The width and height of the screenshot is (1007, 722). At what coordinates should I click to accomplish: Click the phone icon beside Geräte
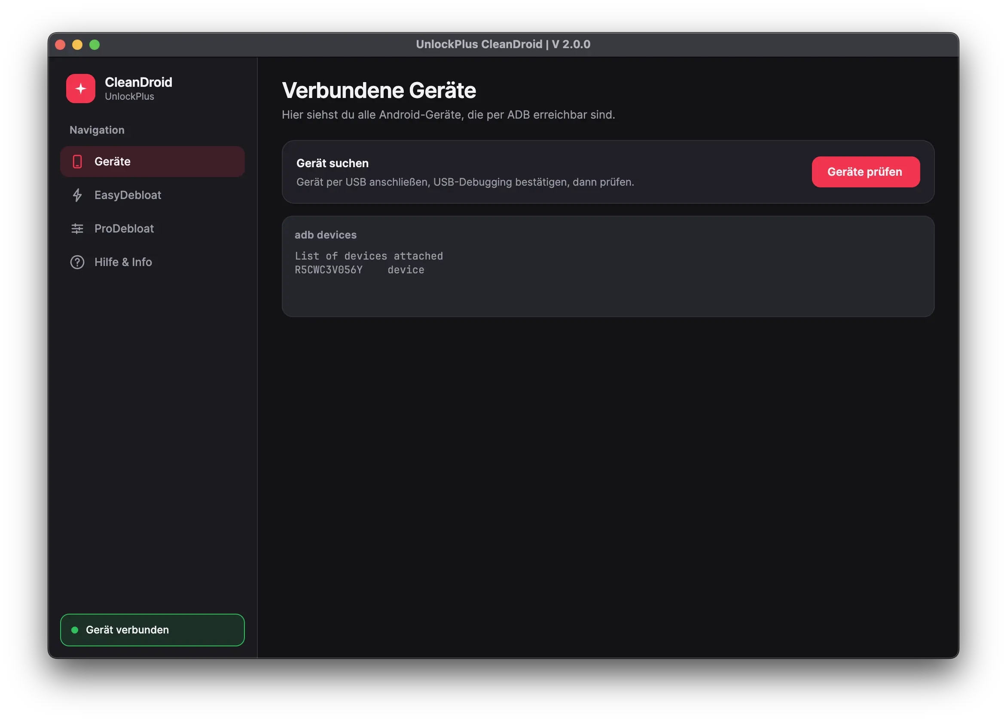click(x=77, y=162)
